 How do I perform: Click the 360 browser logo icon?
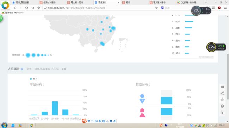pos(5,5)
